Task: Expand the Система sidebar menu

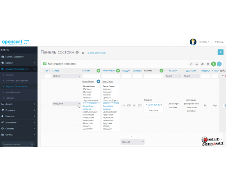Action: pos(19,129)
